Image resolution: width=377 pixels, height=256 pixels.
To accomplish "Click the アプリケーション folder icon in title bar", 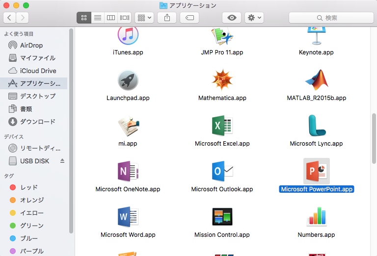I will (x=163, y=5).
